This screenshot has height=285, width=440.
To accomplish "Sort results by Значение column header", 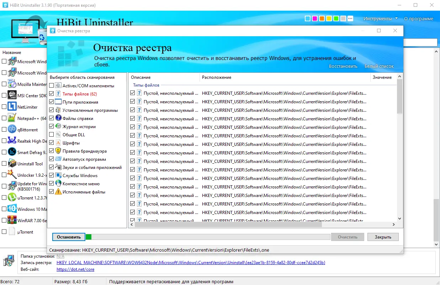I will [x=383, y=77].
